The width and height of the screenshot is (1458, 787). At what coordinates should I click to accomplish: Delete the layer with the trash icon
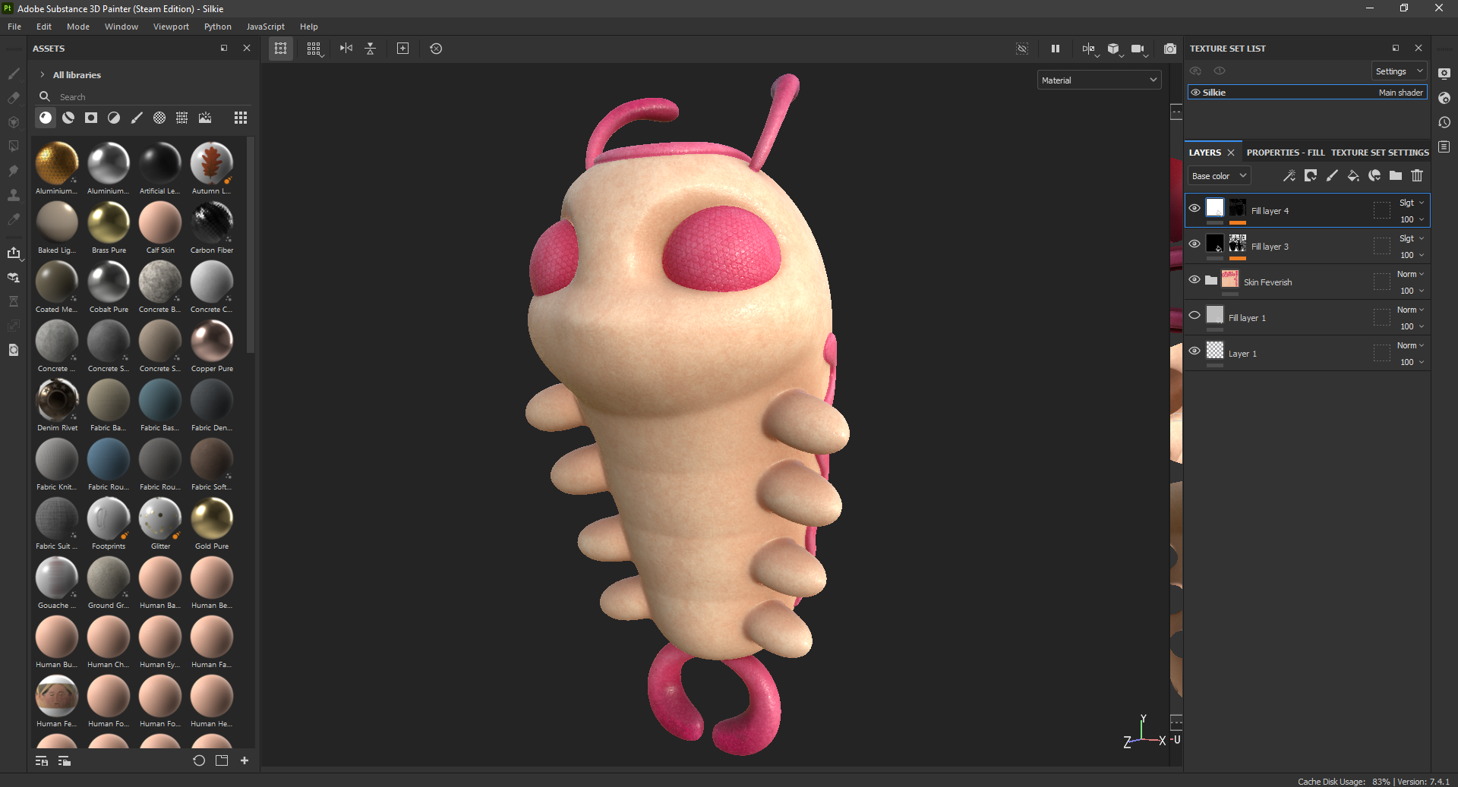pos(1417,176)
